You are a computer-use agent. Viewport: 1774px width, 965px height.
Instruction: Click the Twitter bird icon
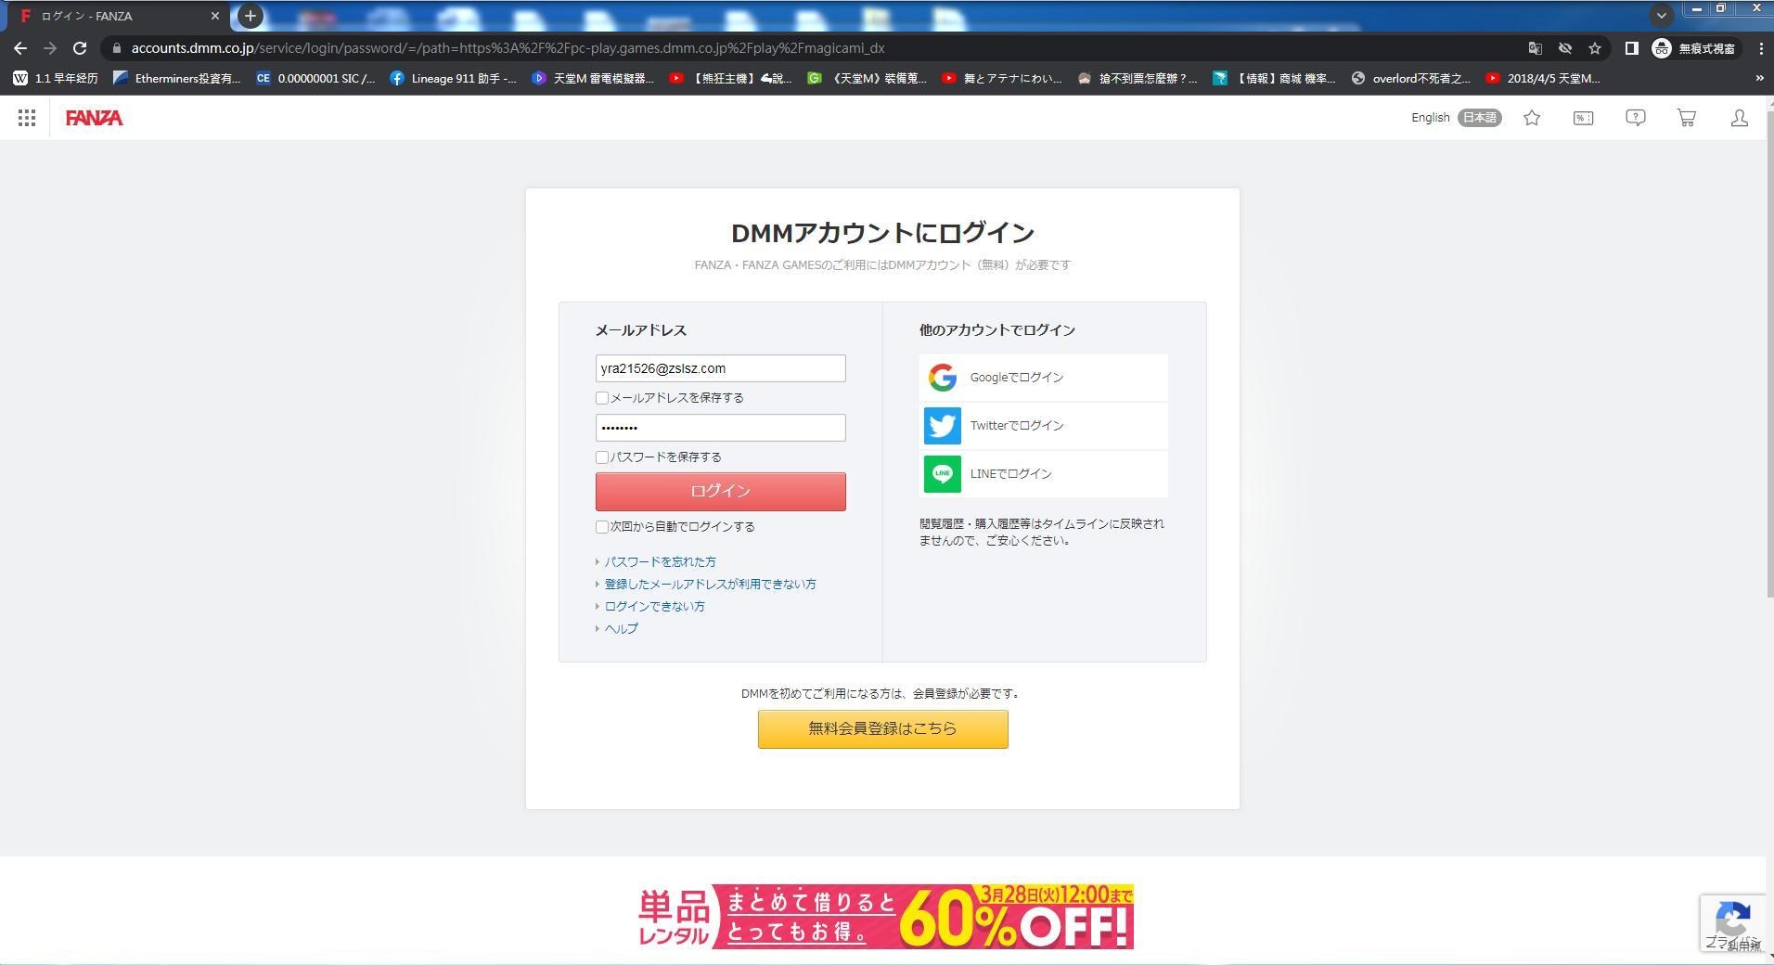(942, 426)
